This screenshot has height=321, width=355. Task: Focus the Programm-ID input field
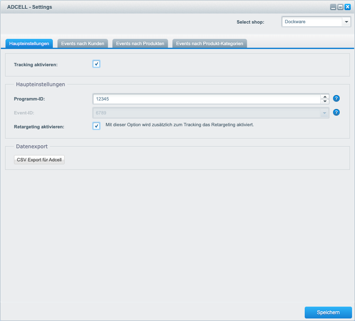(x=207, y=99)
